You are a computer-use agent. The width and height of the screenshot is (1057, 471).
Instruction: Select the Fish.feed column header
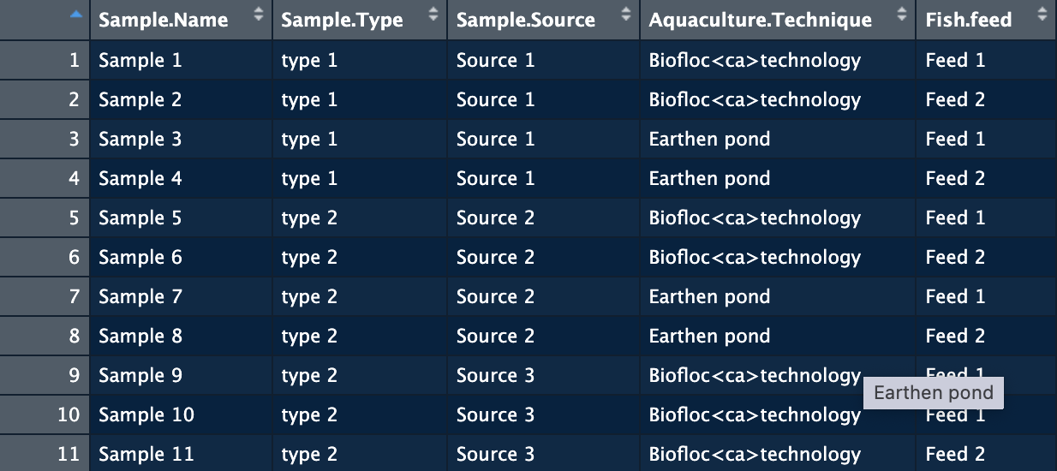point(986,20)
